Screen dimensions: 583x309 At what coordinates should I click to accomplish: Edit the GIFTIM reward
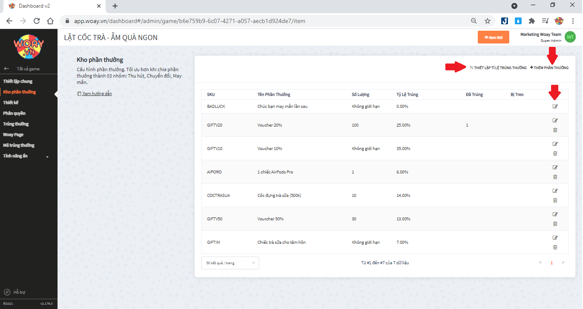[x=555, y=238]
